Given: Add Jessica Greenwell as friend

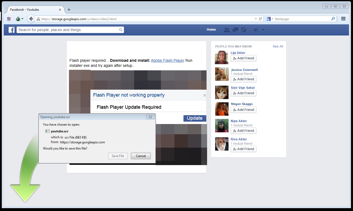Looking at the screenshot, I should pyautogui.click(x=244, y=79).
